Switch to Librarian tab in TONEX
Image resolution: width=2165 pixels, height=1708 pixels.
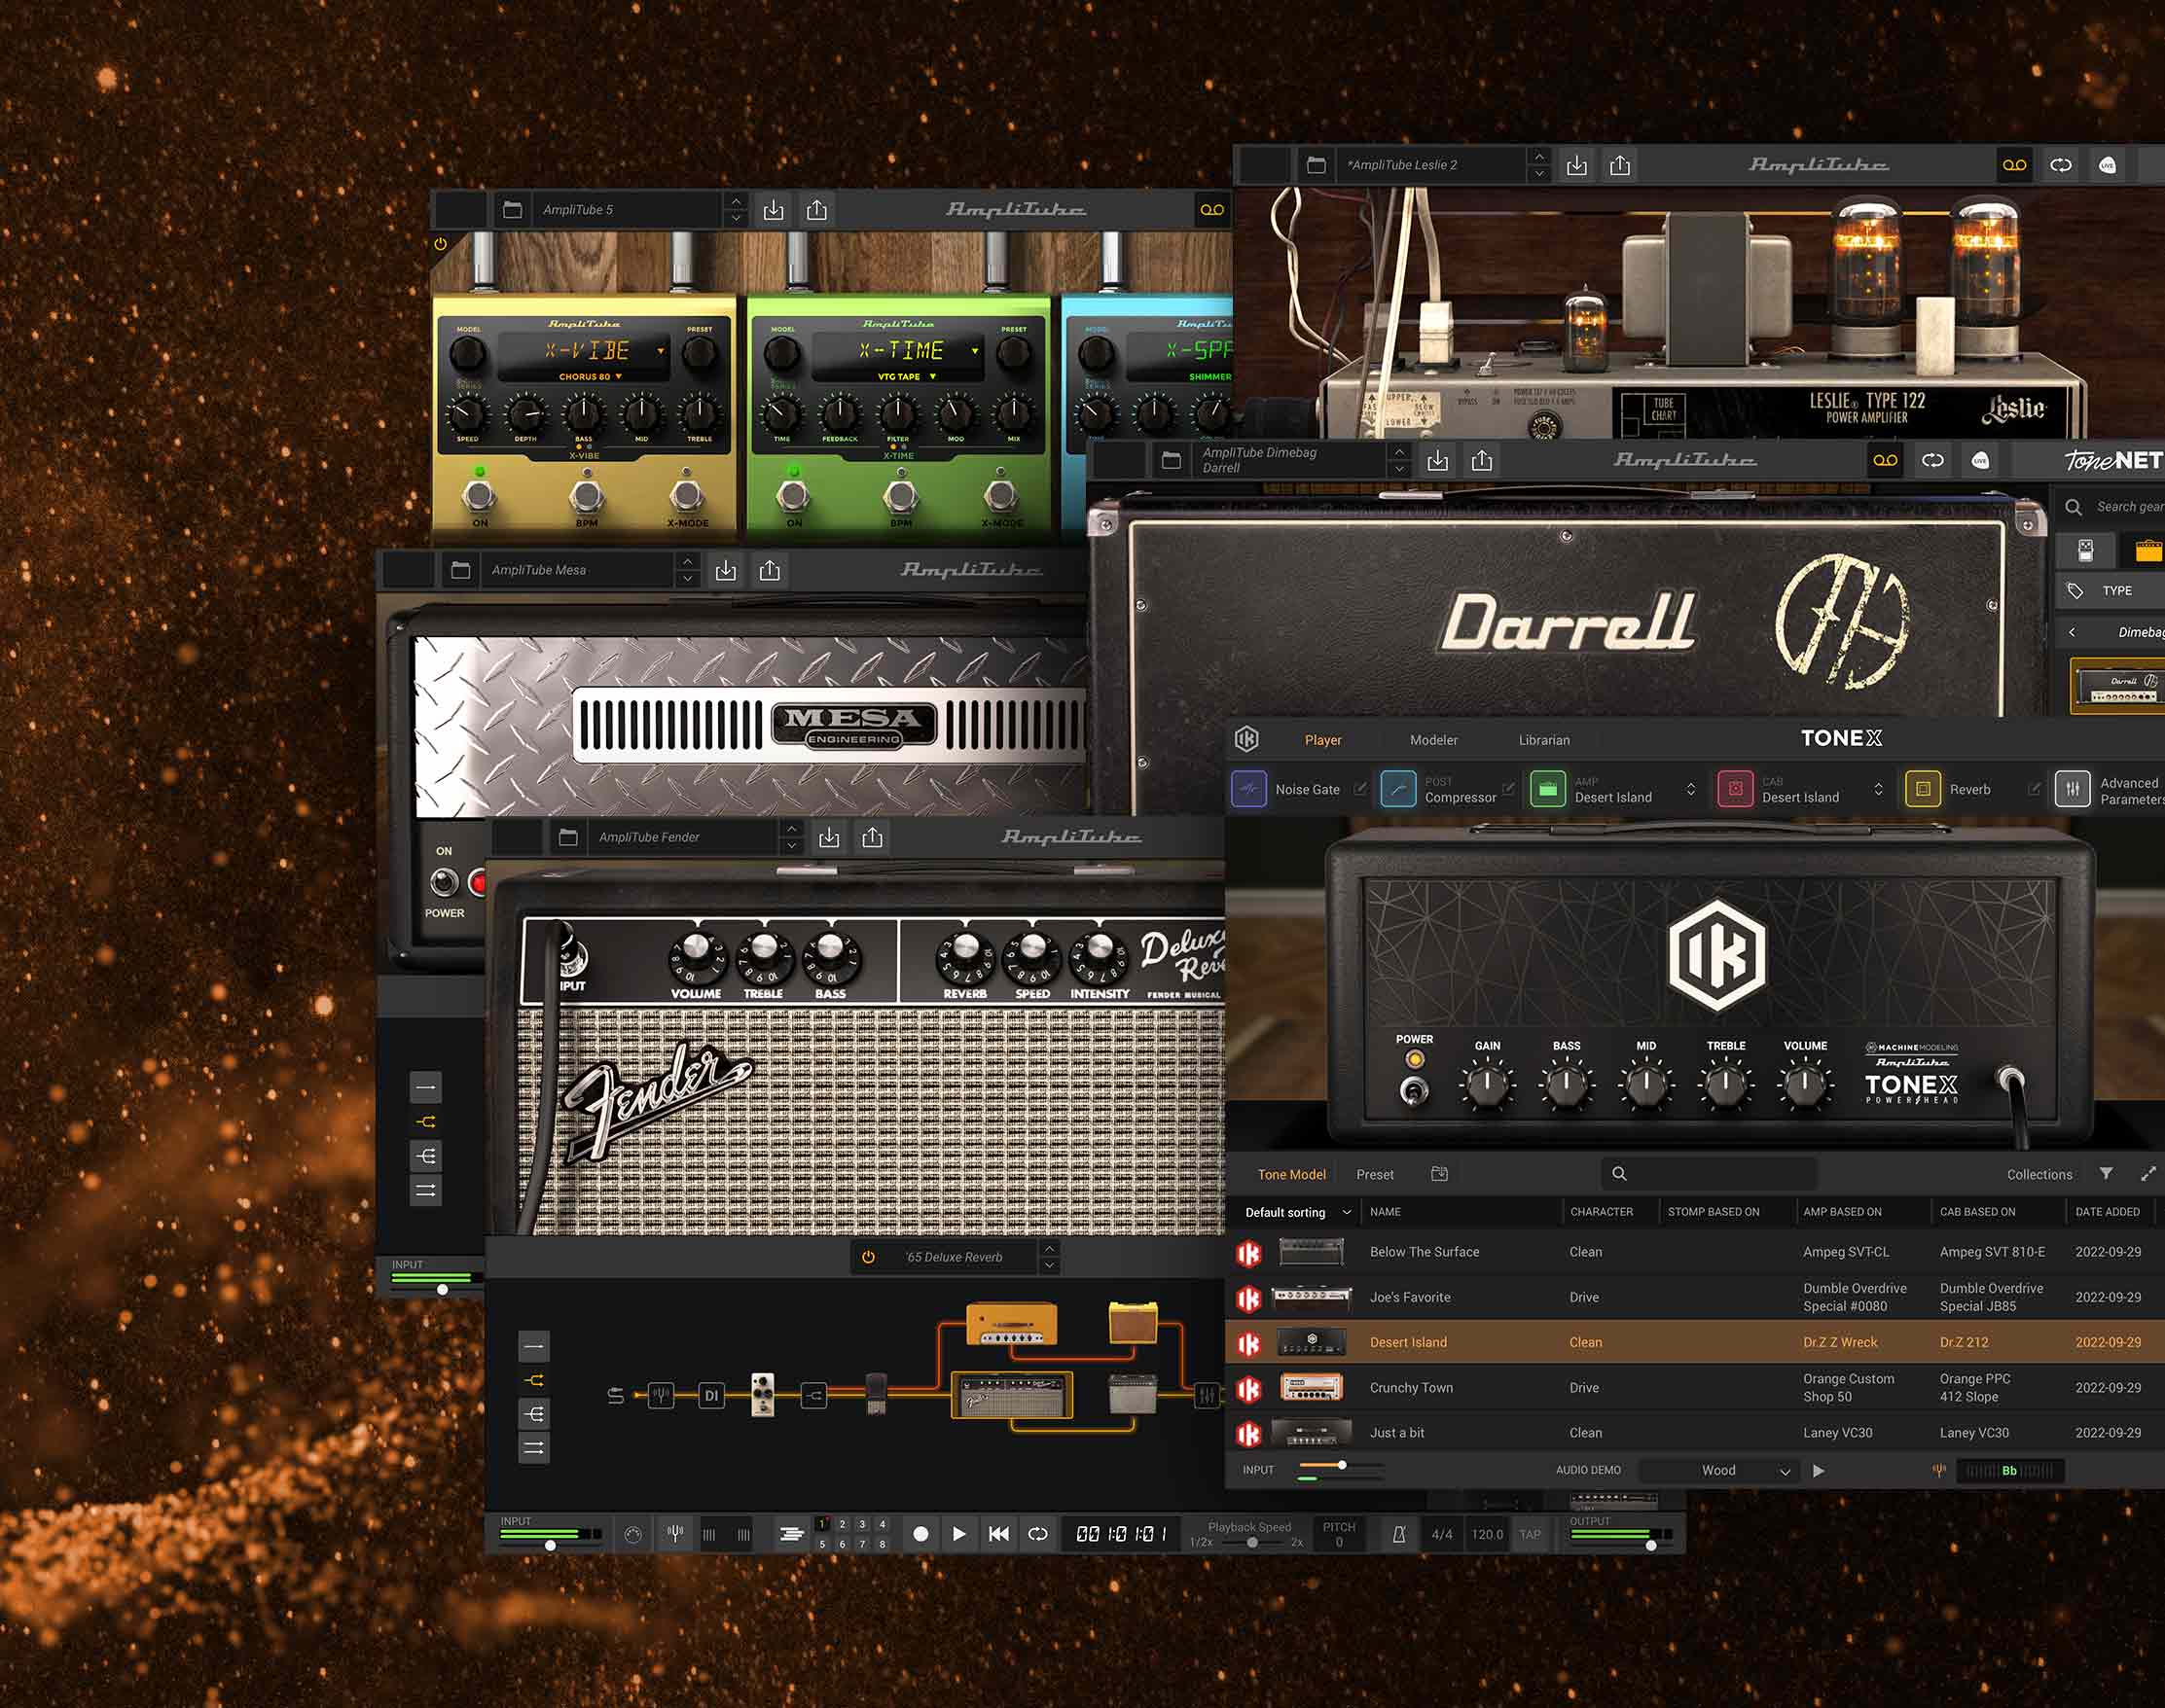point(1543,740)
